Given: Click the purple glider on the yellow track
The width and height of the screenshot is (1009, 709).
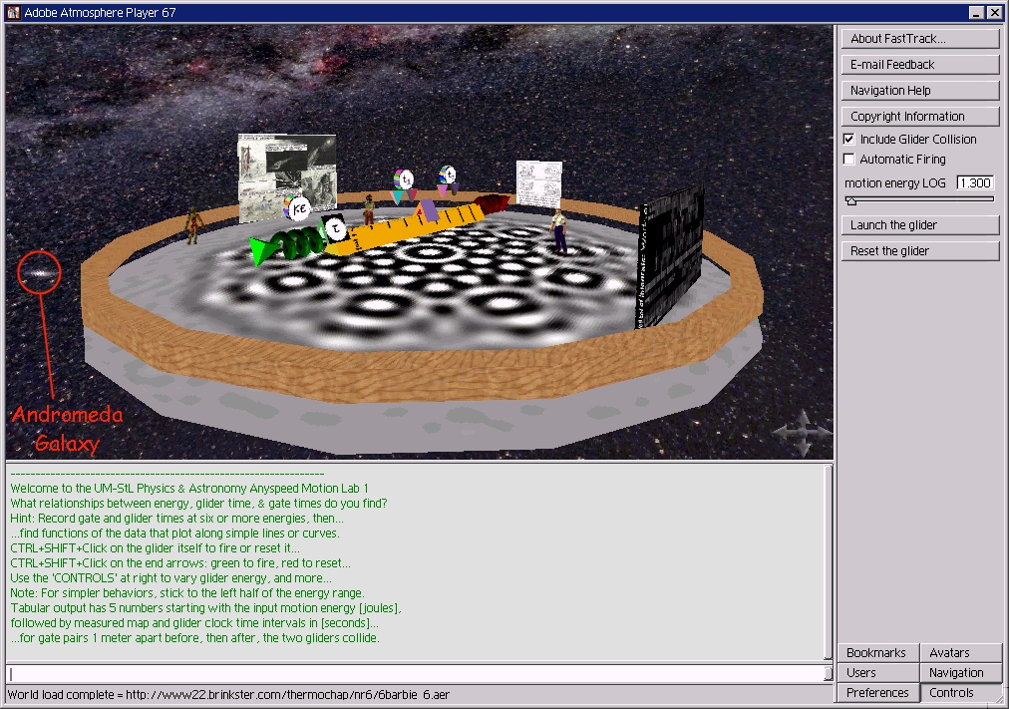Looking at the screenshot, I should coord(427,211).
